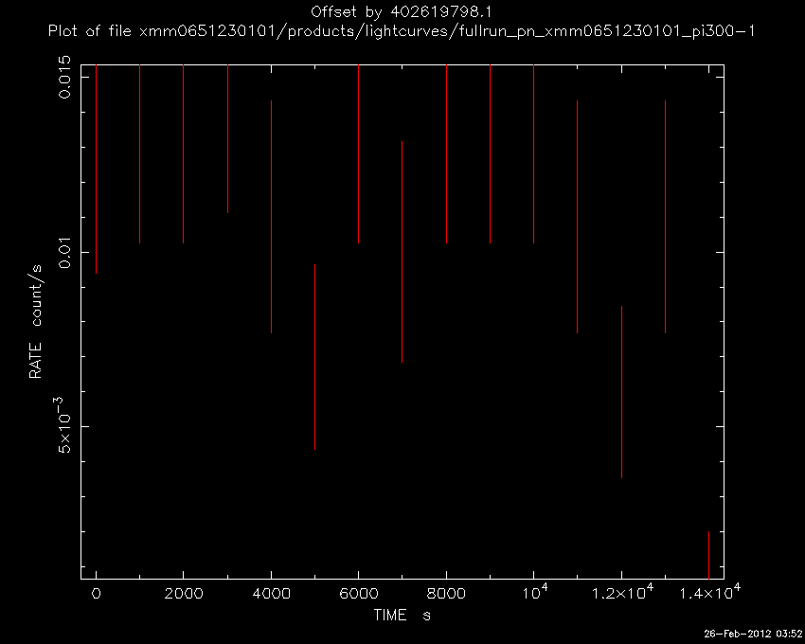Click the 0.01 y-axis tick label
Image resolution: width=805 pixels, height=644 pixels.
click(x=64, y=252)
